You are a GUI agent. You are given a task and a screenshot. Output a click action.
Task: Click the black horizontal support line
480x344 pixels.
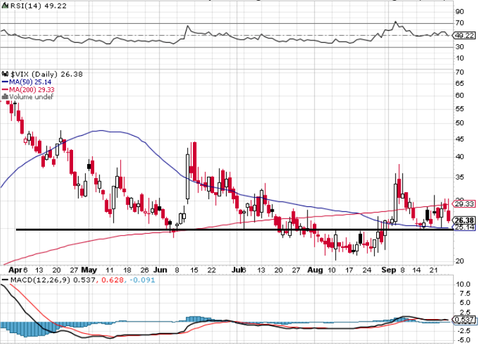pos(235,229)
